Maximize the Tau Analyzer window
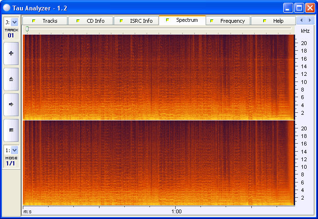Screen dimensions: 318x219 click(299, 8)
